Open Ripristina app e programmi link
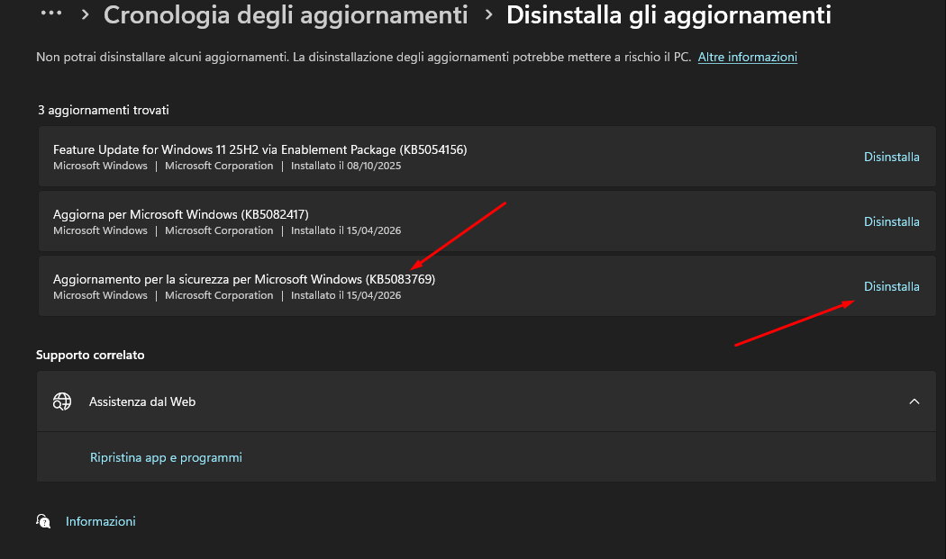This screenshot has width=946, height=559. point(166,457)
